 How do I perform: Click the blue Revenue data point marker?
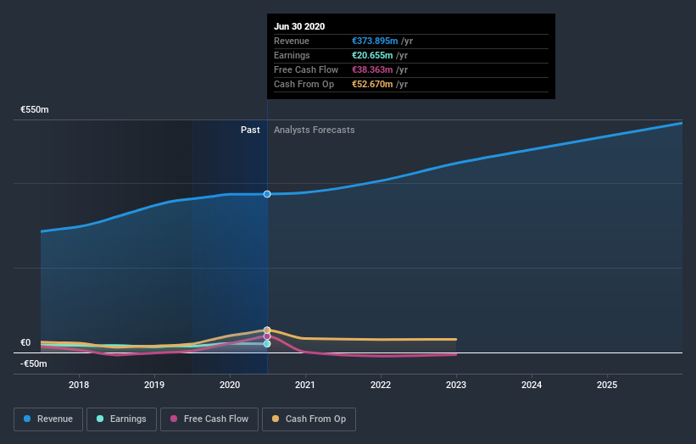click(x=267, y=194)
